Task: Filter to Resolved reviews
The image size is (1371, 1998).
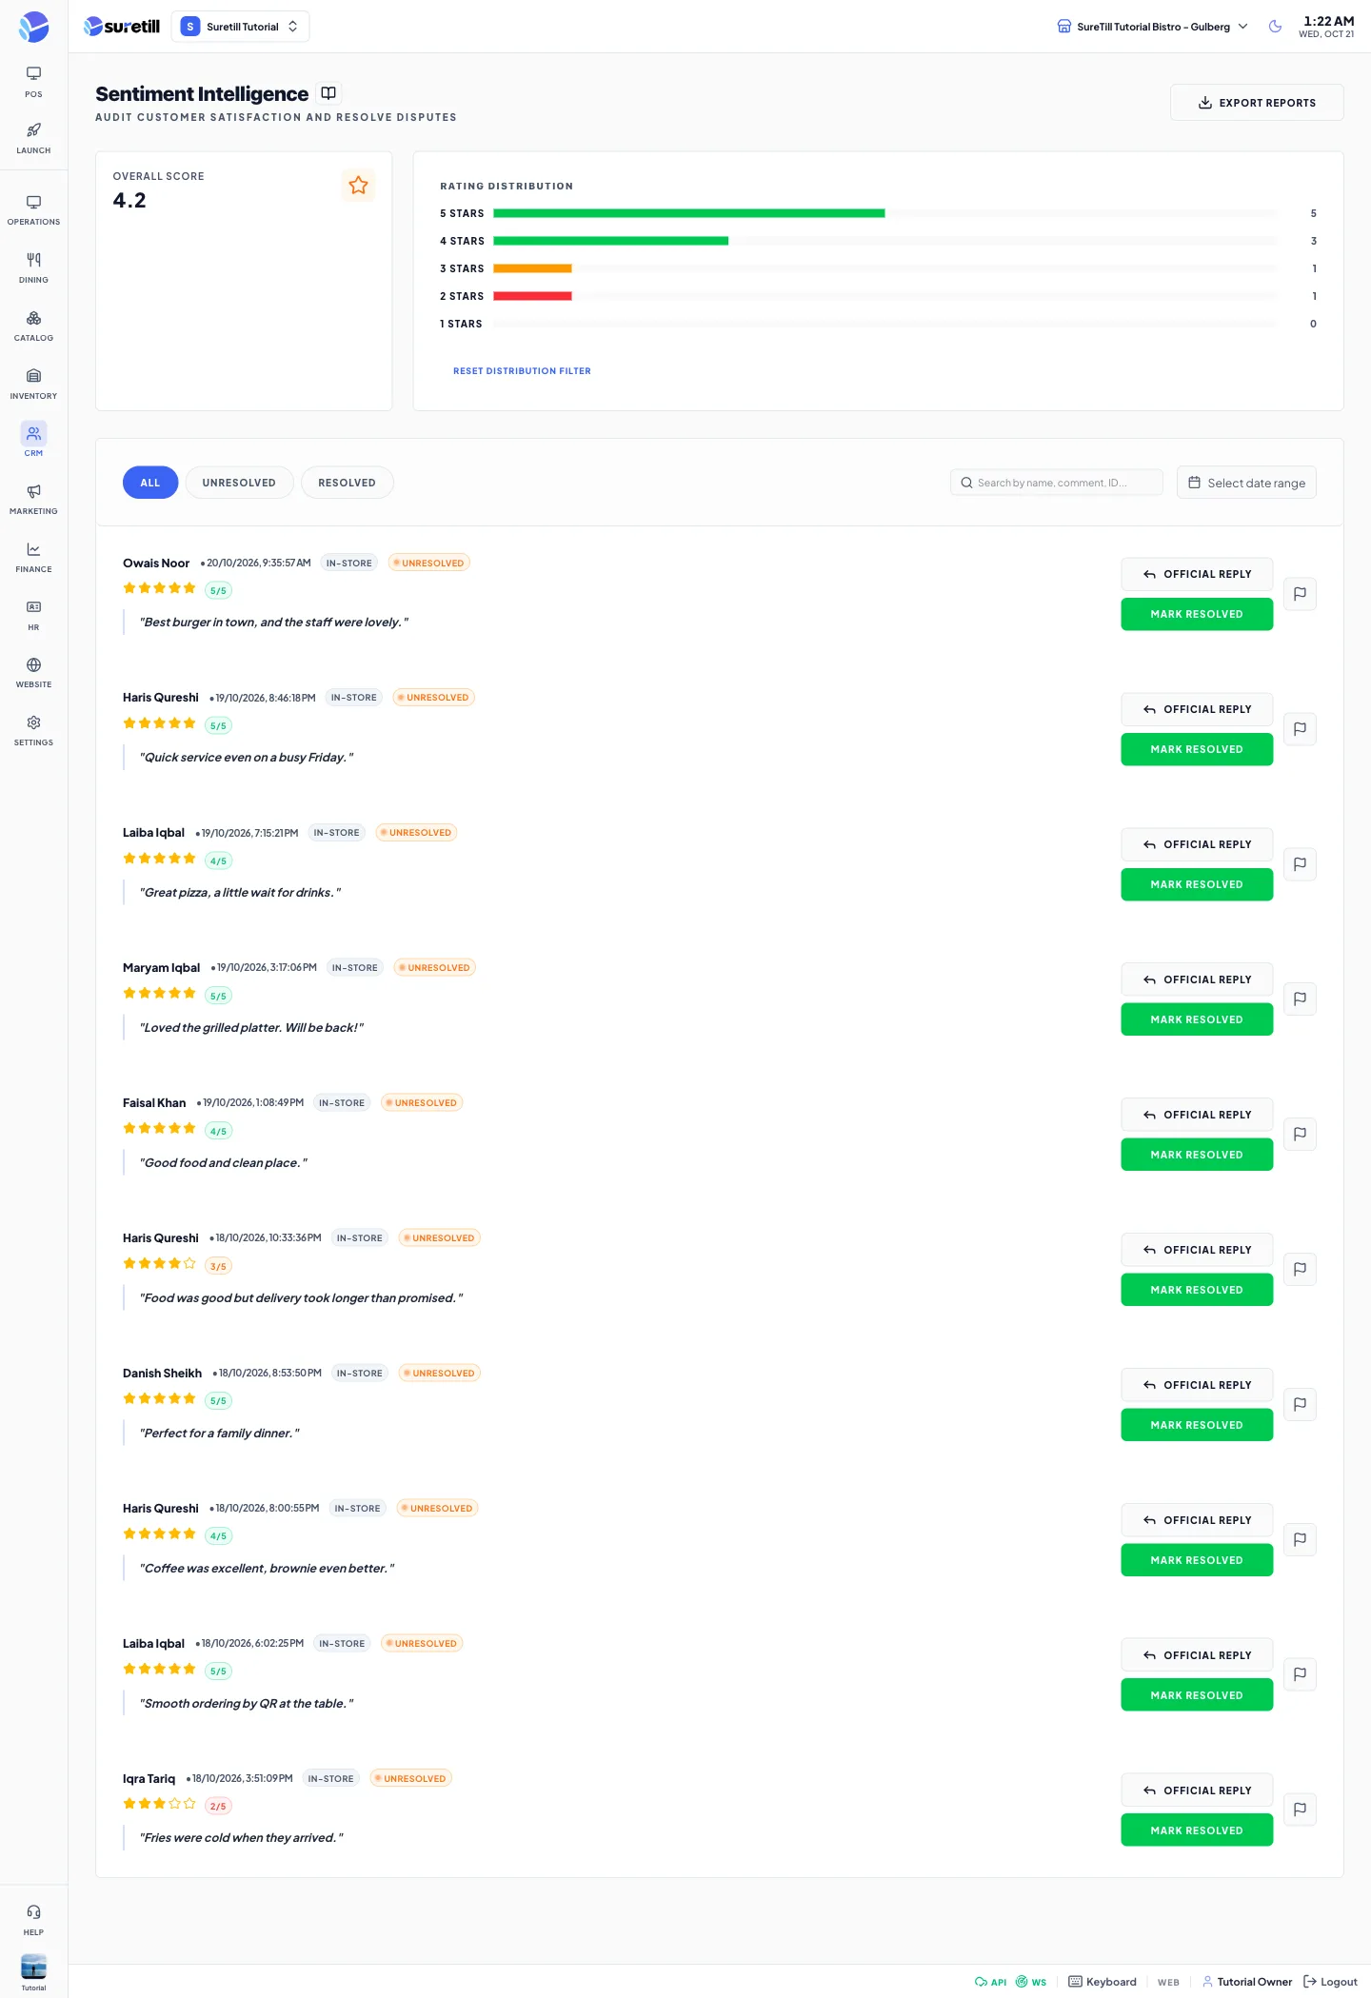Action: (x=347, y=483)
